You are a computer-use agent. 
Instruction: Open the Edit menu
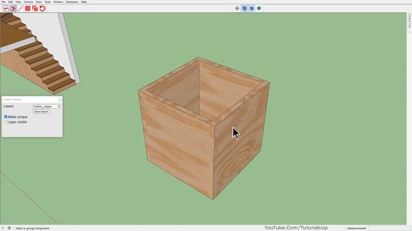10,2
